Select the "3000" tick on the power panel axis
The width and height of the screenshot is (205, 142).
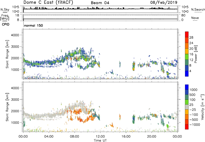tap(15, 47)
